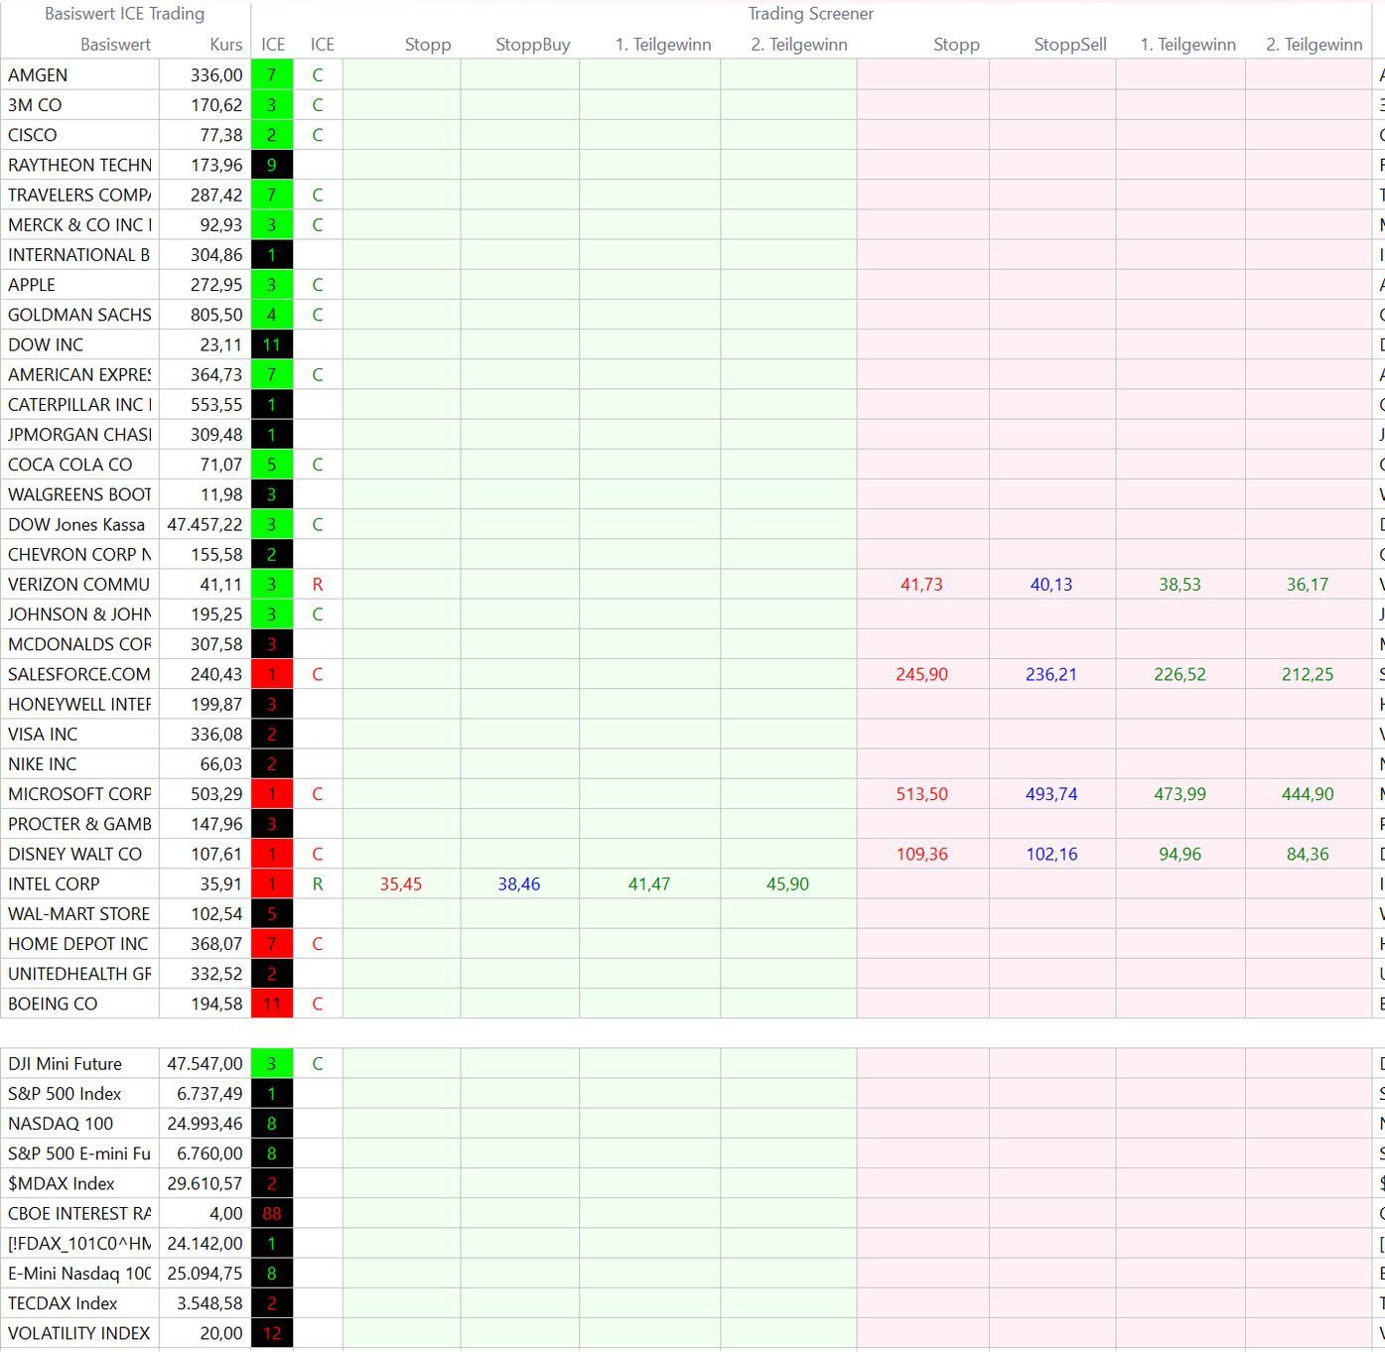Image resolution: width=1385 pixels, height=1352 pixels.
Task: Click Intel Corp StoppBuy value 38,46
Action: click(519, 883)
